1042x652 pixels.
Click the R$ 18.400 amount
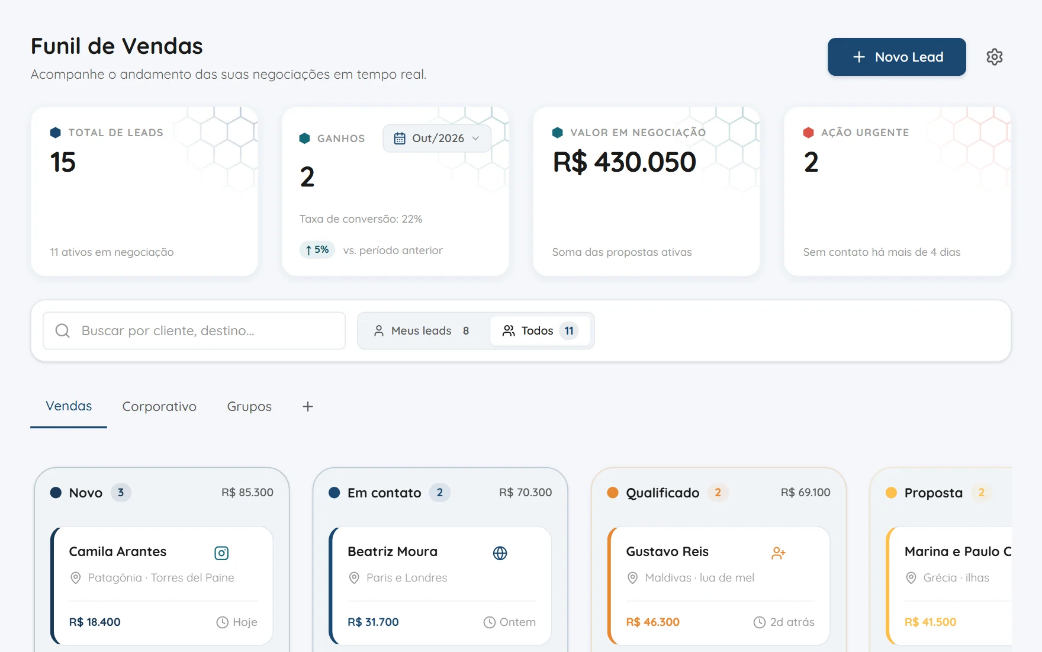(95, 622)
